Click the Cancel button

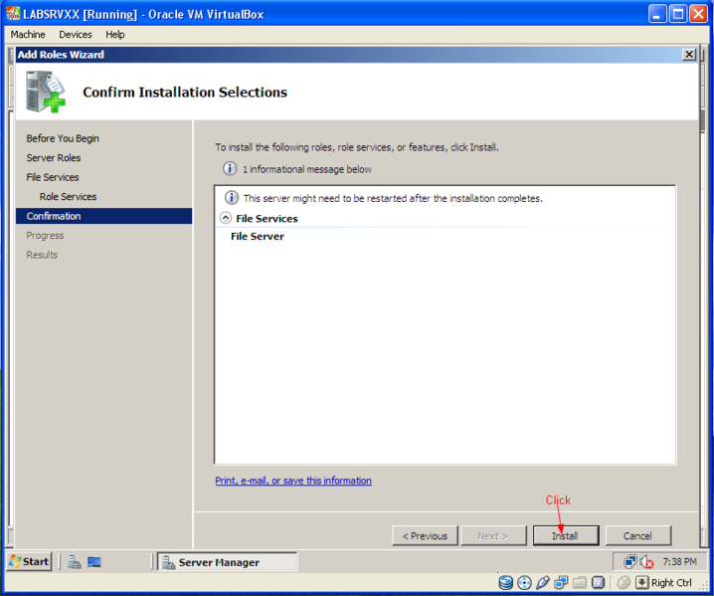(x=637, y=535)
